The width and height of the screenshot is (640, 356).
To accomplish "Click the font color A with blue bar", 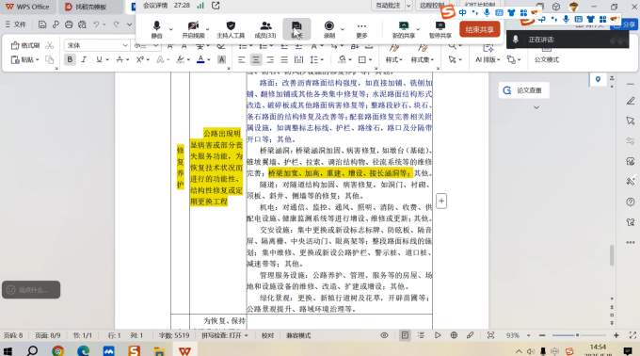I will coord(200,59).
